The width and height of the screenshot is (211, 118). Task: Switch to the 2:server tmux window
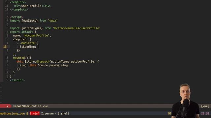point(48,114)
